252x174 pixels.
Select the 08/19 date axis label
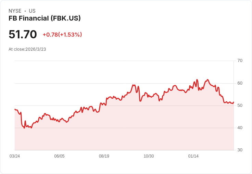click(x=104, y=156)
